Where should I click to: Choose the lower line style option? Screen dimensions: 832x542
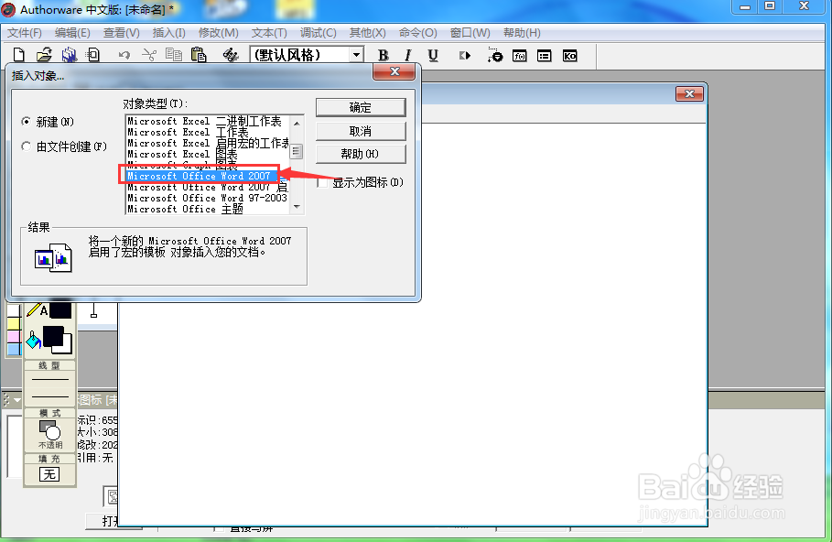pyautogui.click(x=49, y=396)
